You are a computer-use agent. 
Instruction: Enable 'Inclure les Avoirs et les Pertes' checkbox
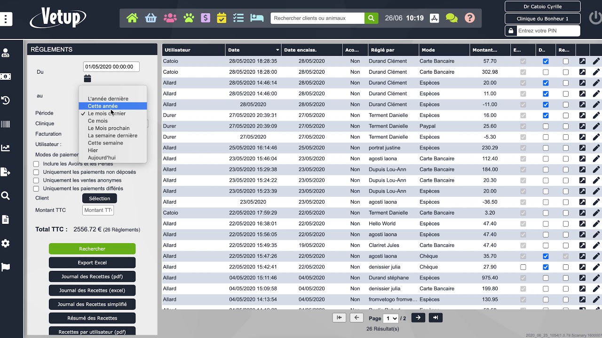(x=36, y=164)
